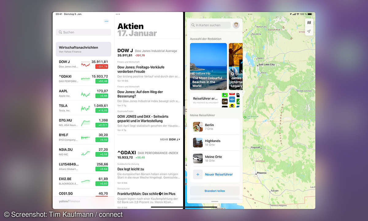Select the EXI2.BE BLACKROCK row
368x221 pixels.
pyautogui.click(x=83, y=181)
